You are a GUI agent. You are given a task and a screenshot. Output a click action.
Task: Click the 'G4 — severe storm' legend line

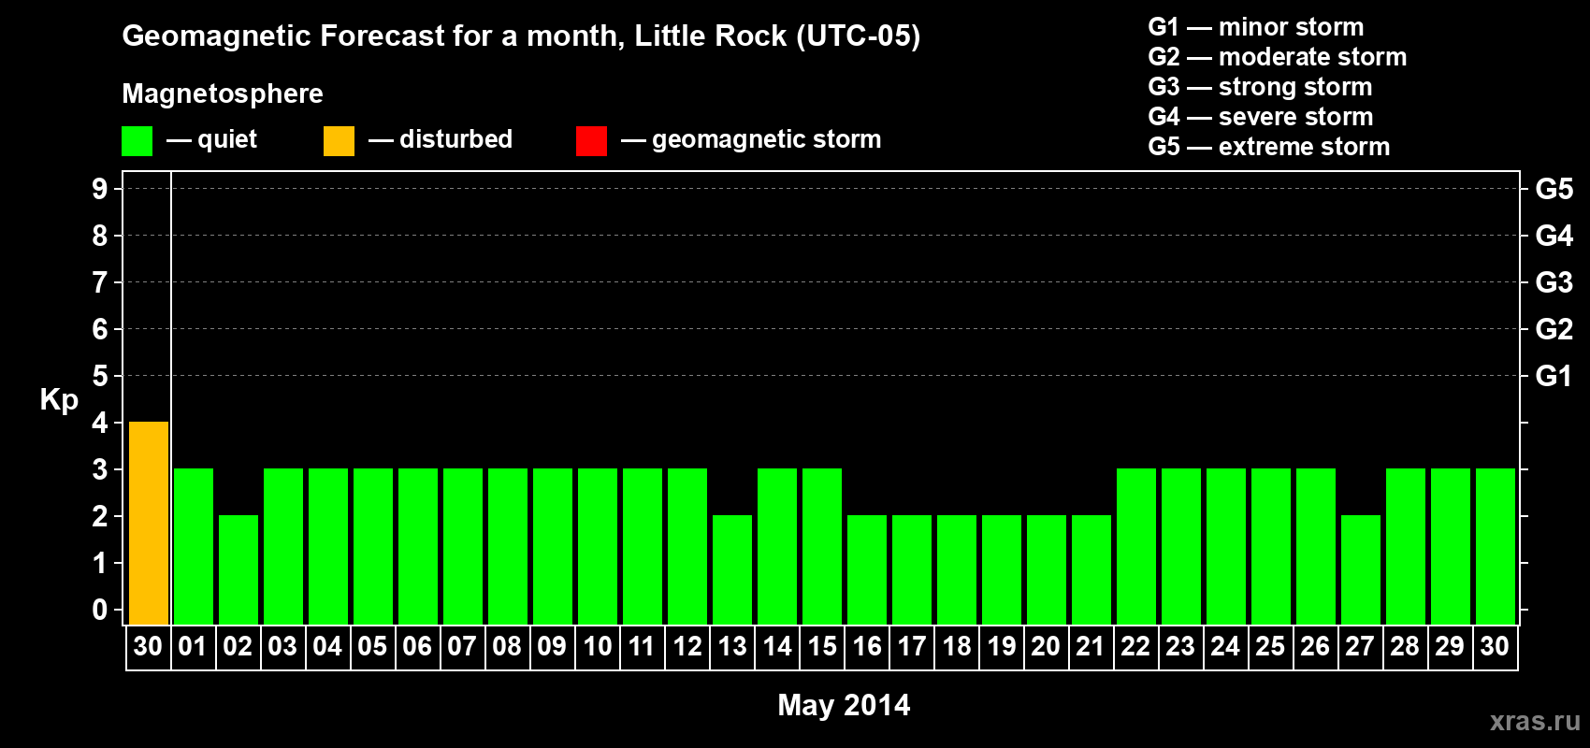point(1261,117)
